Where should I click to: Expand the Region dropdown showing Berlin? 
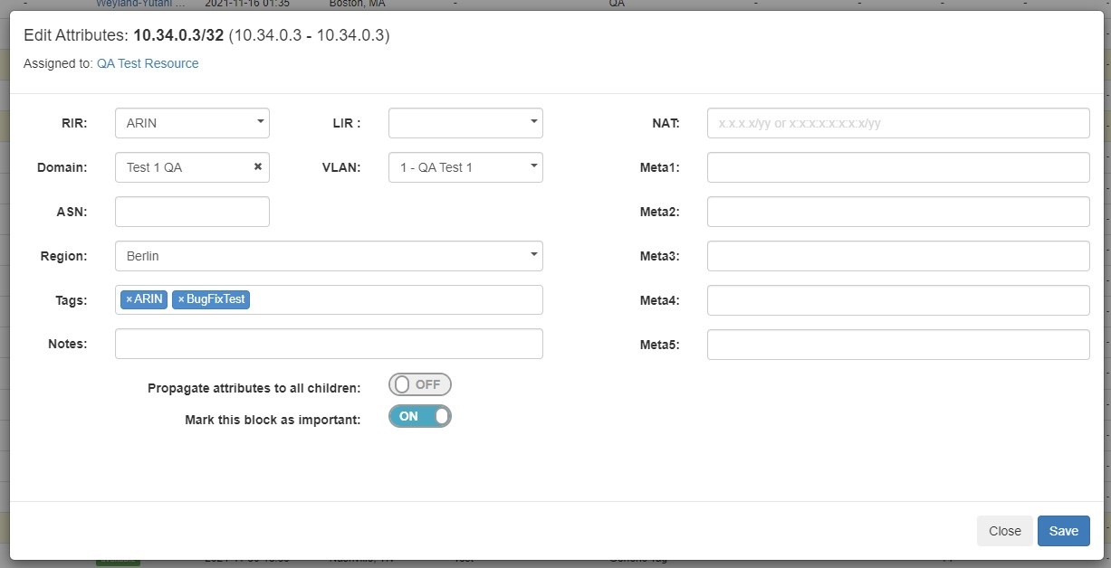click(x=329, y=256)
